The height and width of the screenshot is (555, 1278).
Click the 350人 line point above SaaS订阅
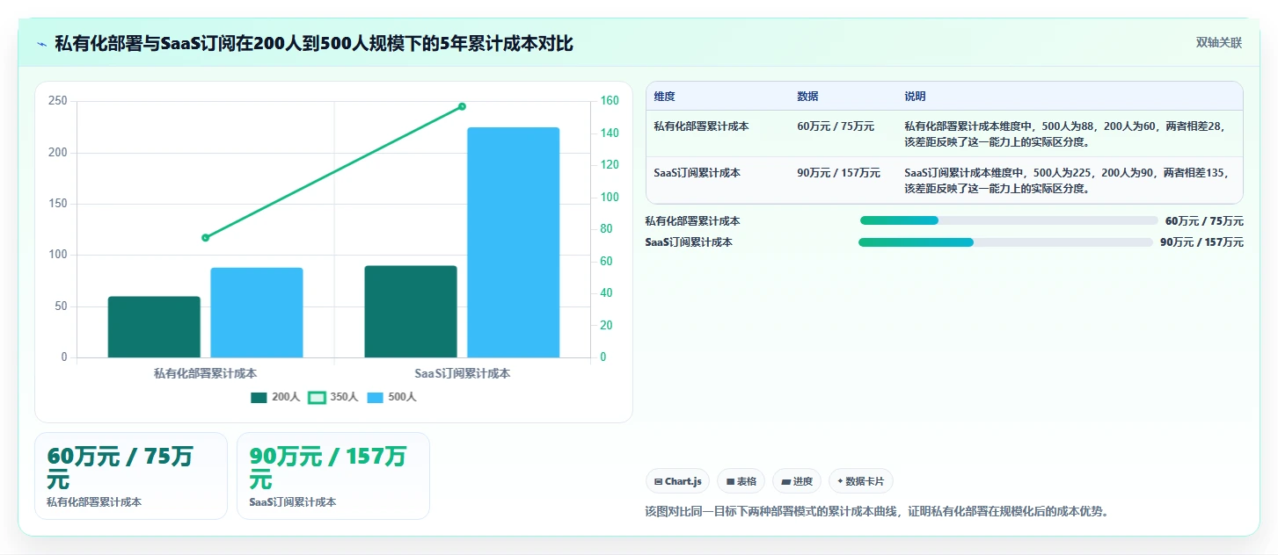tap(462, 106)
